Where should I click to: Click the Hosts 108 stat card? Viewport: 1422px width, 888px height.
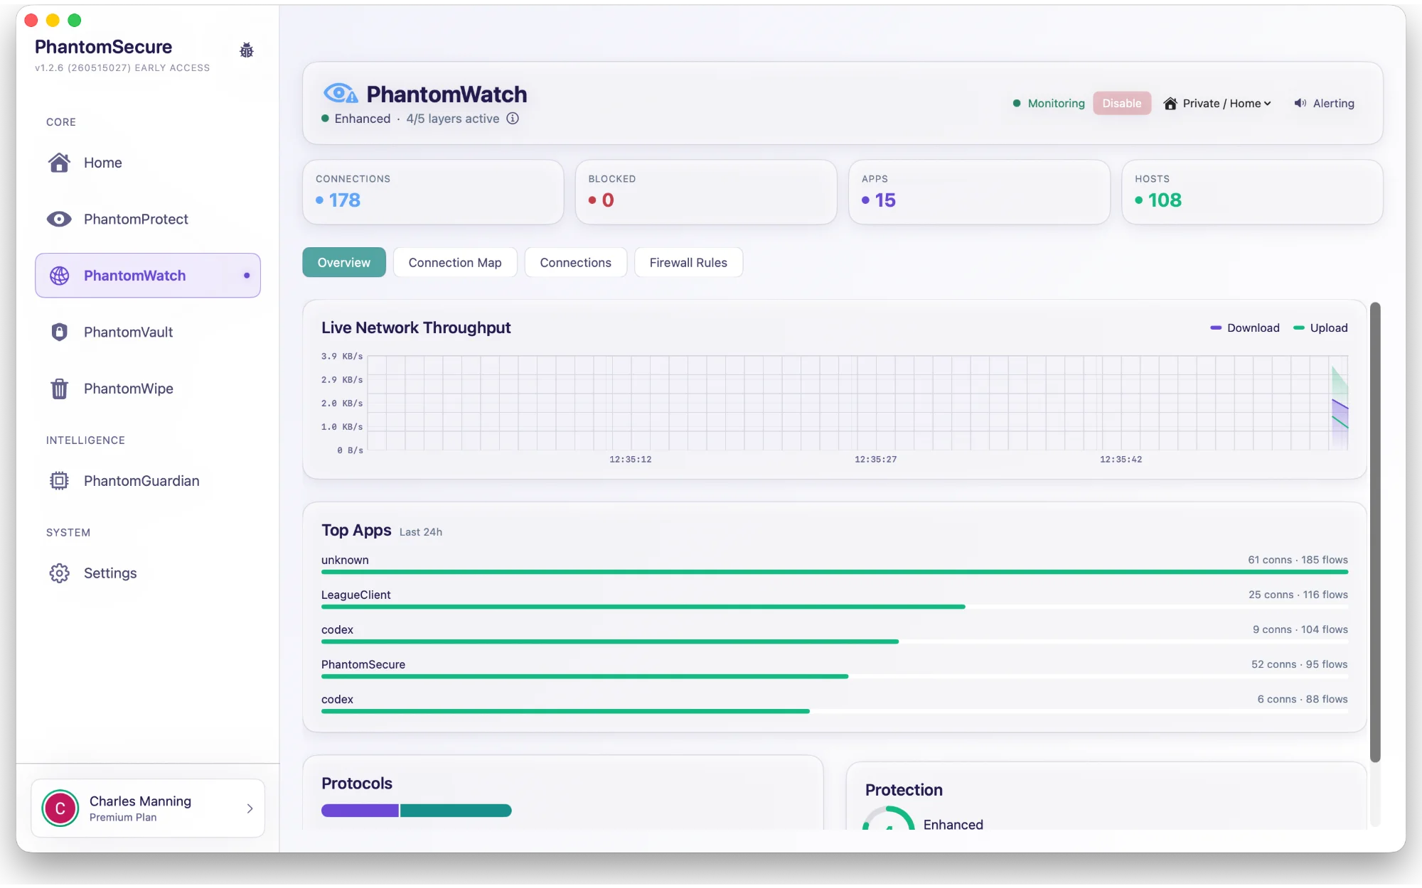[1252, 192]
